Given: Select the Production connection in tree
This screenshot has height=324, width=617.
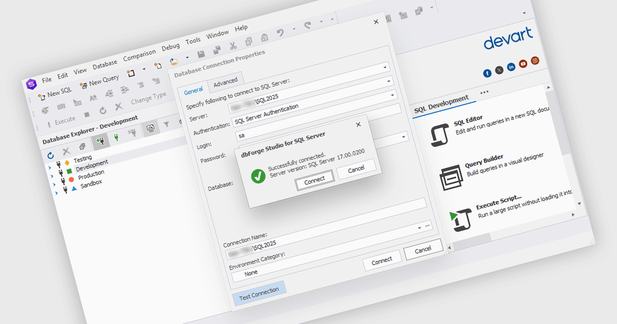Looking at the screenshot, I should tap(91, 175).
